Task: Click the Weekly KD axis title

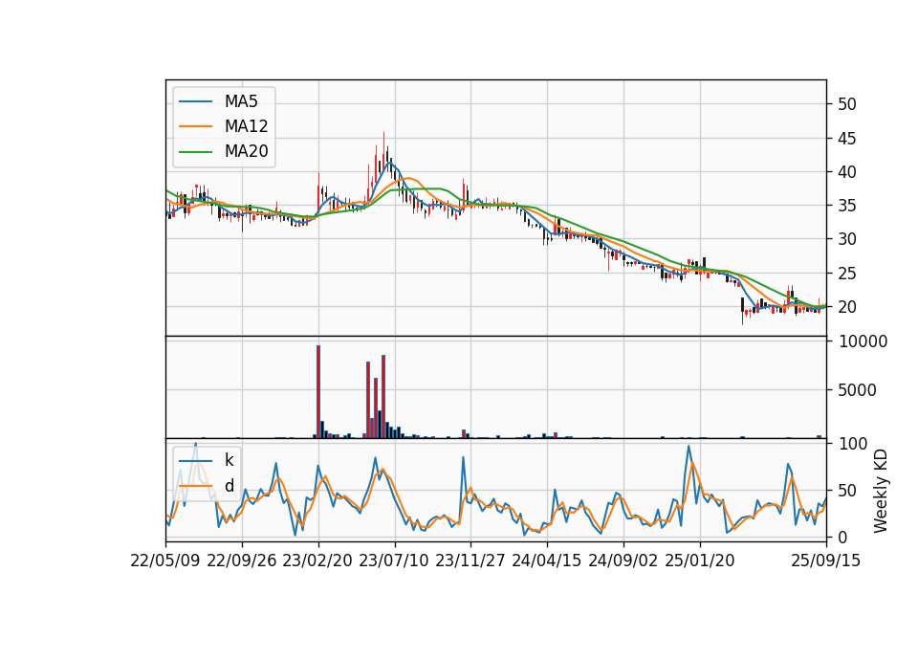Action: pos(880,491)
